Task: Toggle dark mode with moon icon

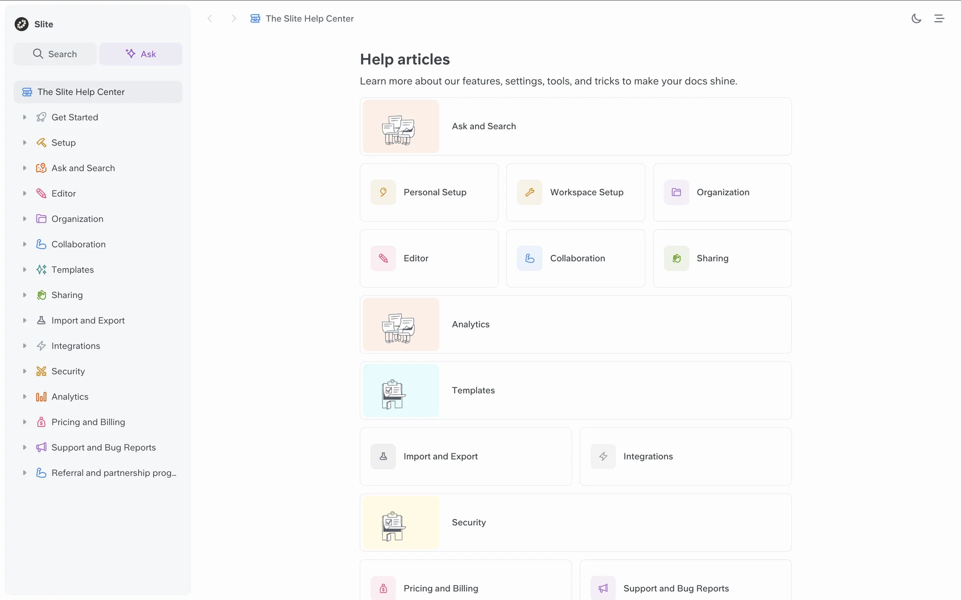Action: [916, 18]
